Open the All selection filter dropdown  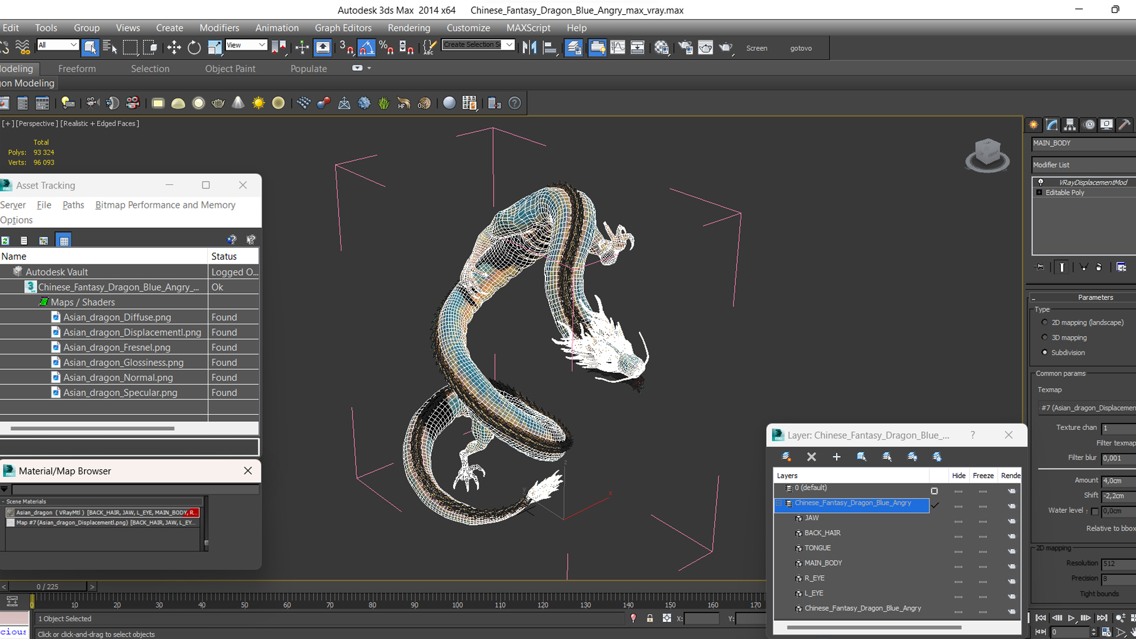click(57, 45)
